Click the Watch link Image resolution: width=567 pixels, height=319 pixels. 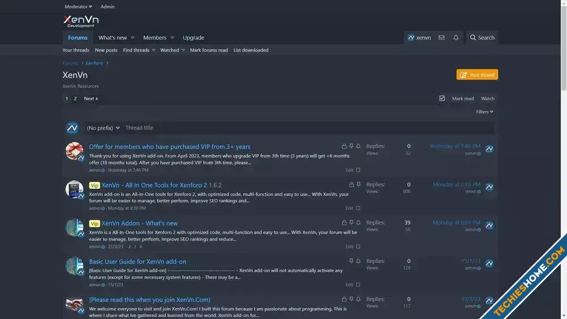click(488, 98)
